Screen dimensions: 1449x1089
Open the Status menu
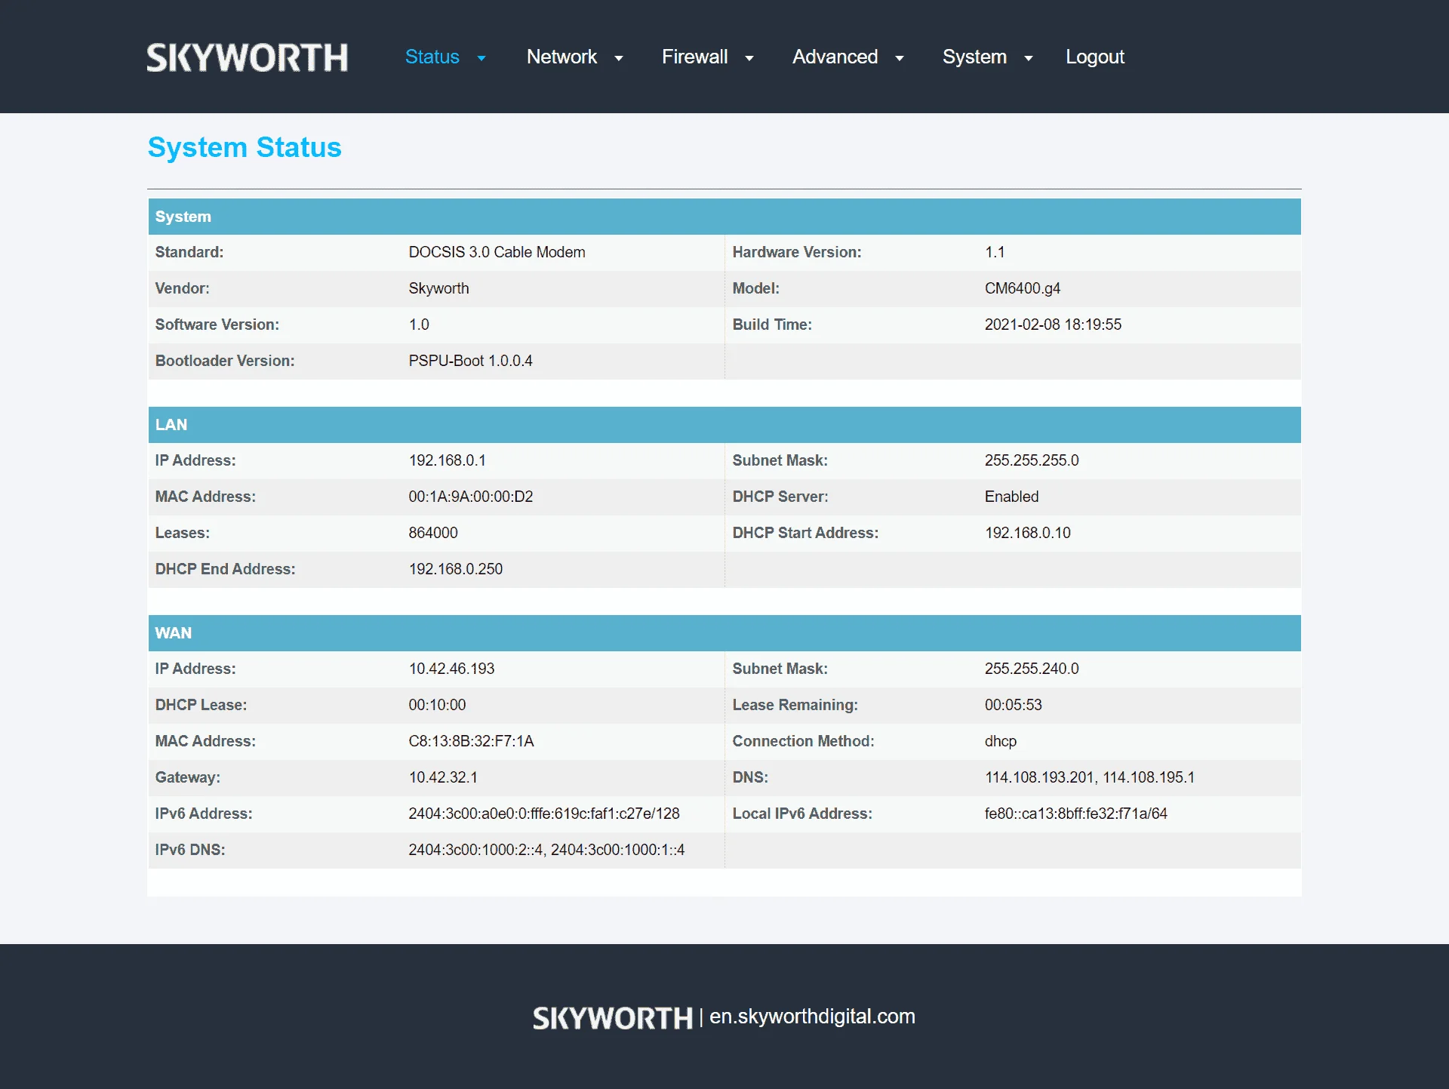[x=432, y=57]
